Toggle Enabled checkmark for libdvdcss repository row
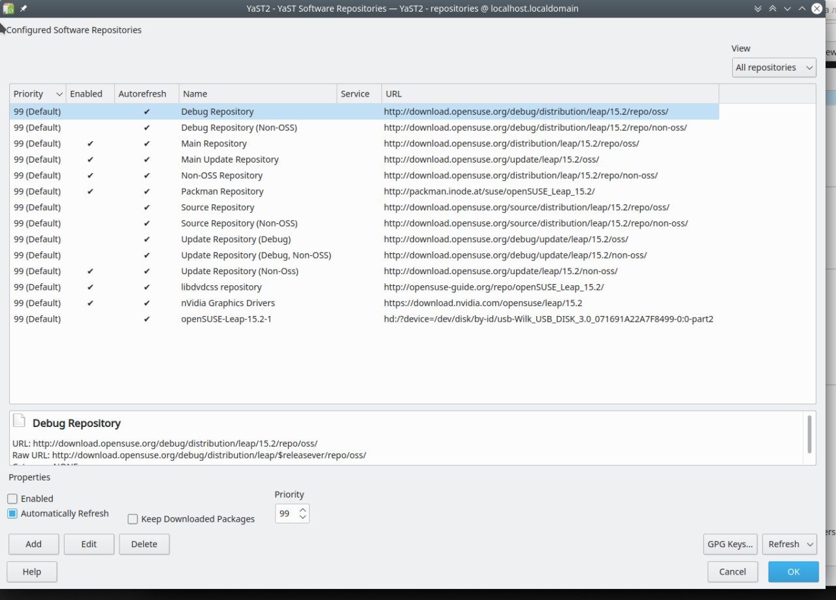The height and width of the screenshot is (600, 836). [x=90, y=287]
